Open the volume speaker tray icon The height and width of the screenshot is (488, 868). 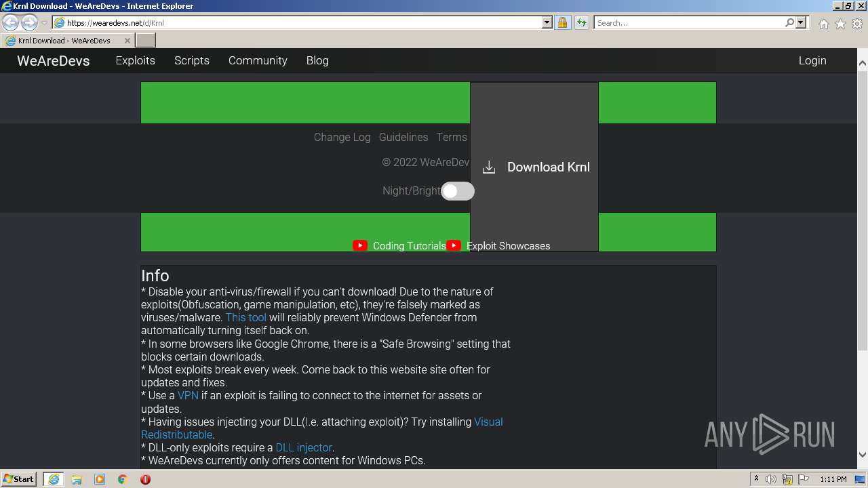(771, 479)
